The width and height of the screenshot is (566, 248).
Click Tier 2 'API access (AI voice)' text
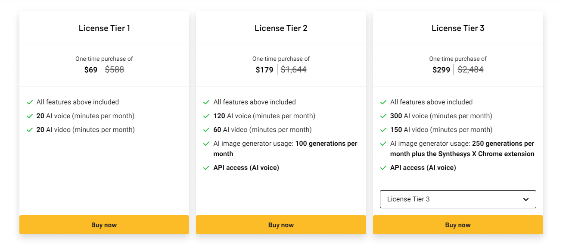tap(246, 168)
